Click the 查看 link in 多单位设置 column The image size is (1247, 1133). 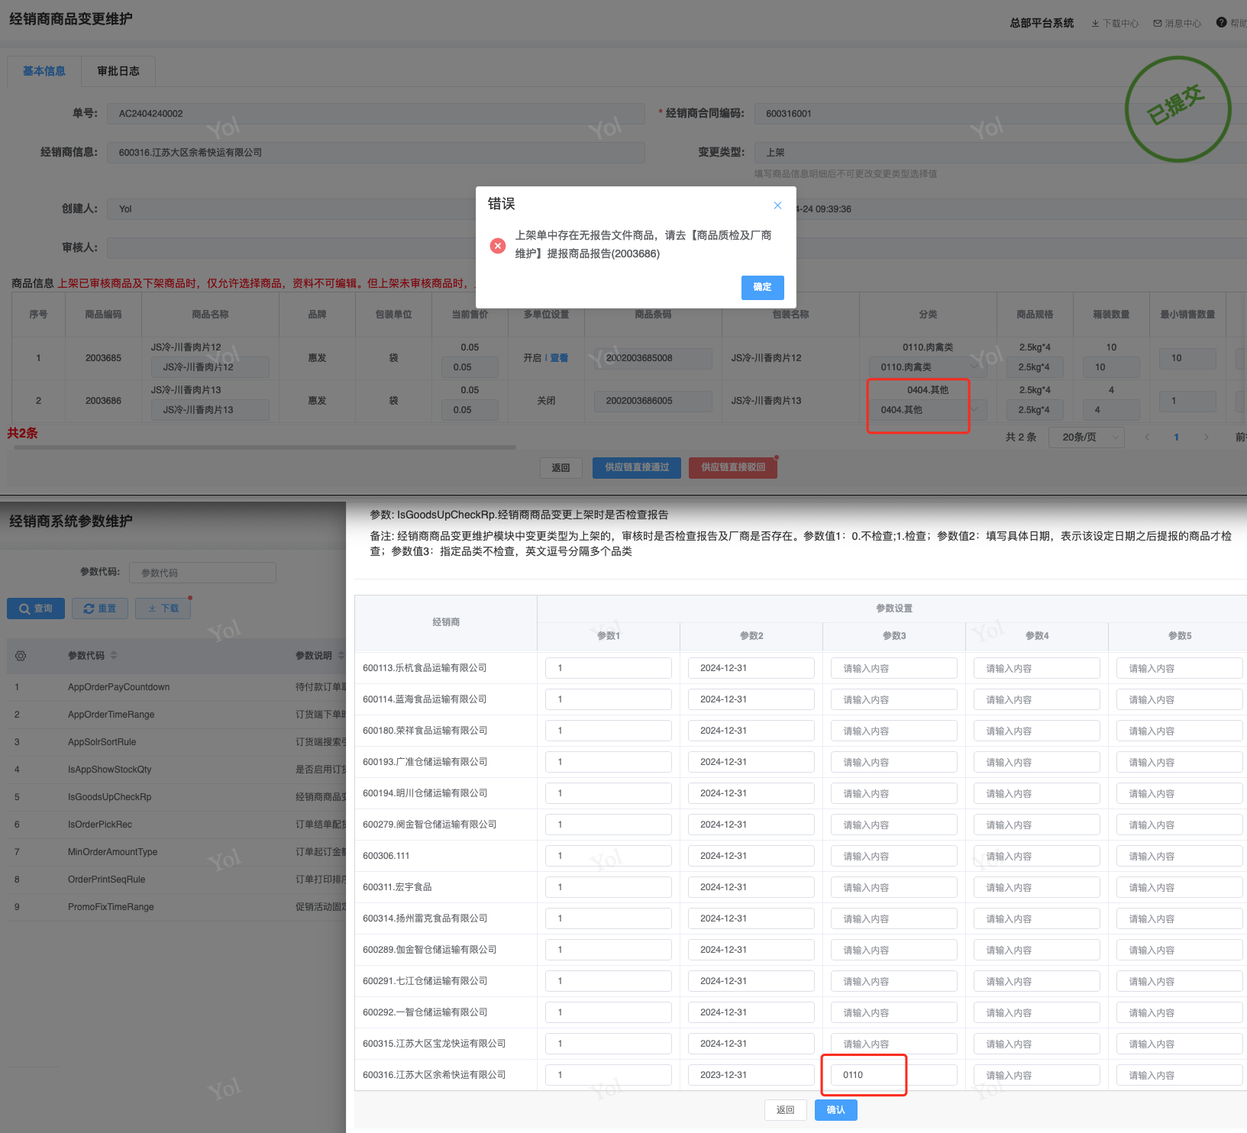click(559, 358)
